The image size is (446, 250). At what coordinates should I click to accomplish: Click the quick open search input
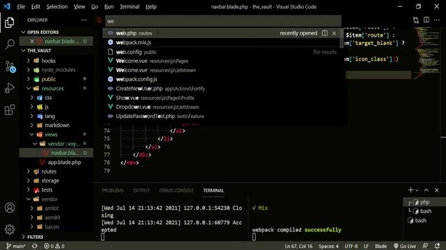click(x=223, y=21)
